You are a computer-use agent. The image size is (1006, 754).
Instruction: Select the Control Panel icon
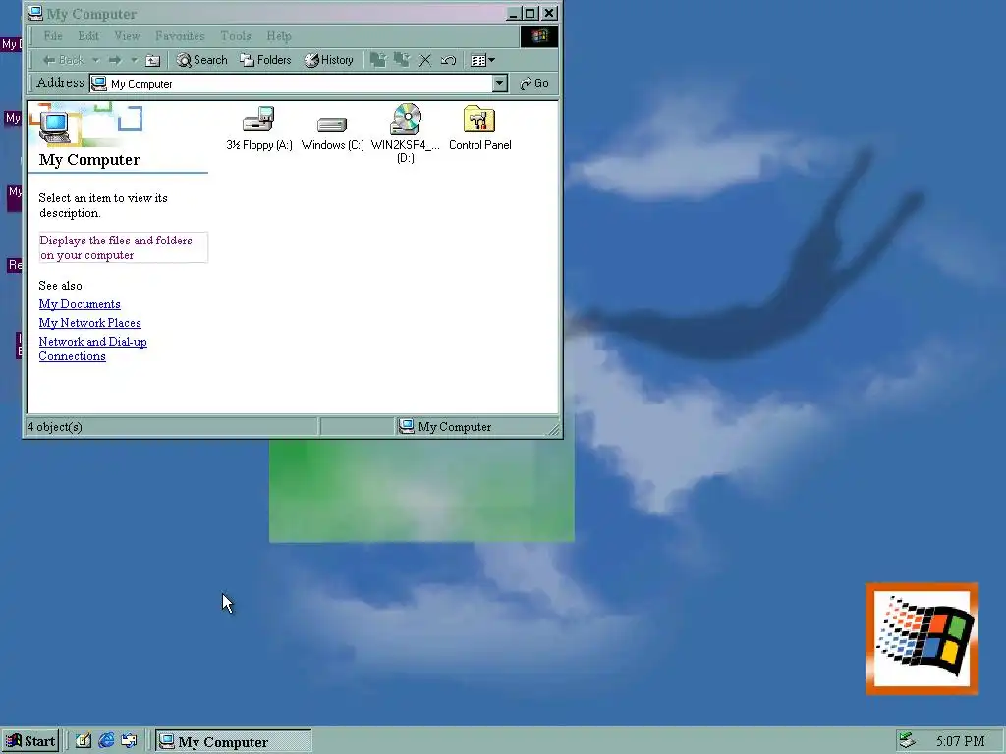pos(479,129)
